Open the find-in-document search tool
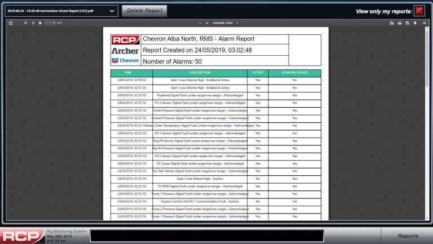Viewport: 433px width, 244px height. [x=25, y=23]
